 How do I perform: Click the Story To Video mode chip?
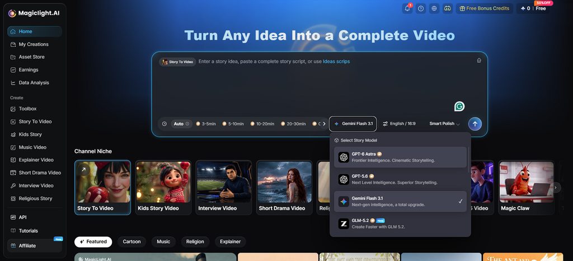point(177,62)
